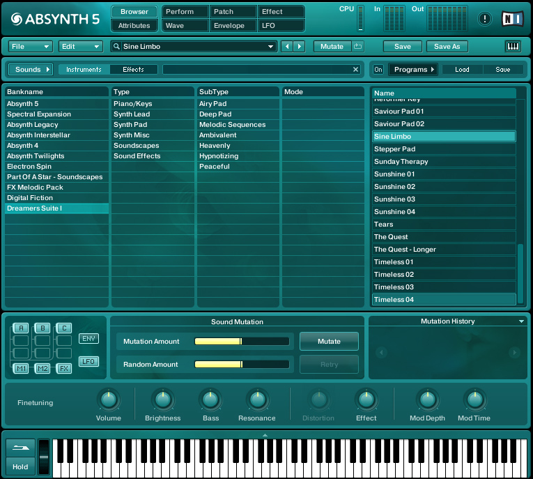Open the File dropdown menu

30,46
